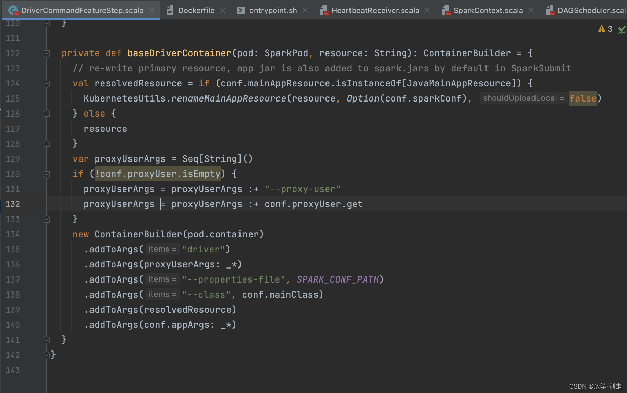
Task: Click pod.container argument on line 134
Action: [x=223, y=234]
